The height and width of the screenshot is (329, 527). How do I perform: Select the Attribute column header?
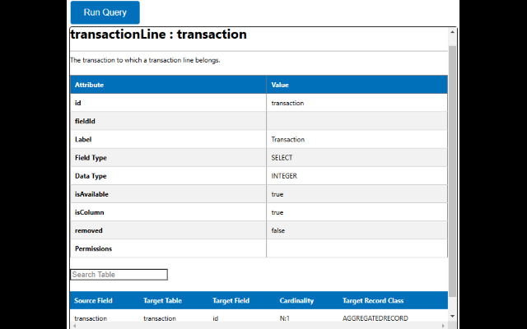(x=168, y=85)
